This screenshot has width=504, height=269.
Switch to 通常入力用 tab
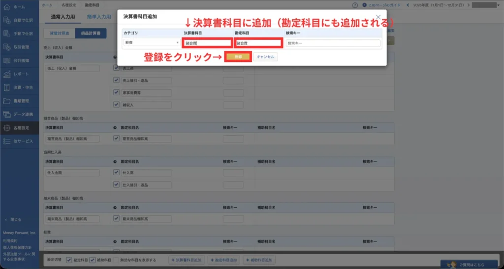[x=63, y=17]
